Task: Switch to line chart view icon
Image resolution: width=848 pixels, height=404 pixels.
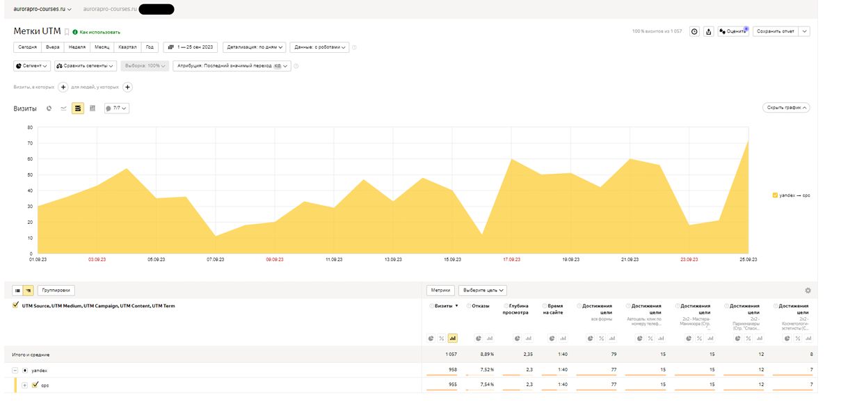Action: pos(63,108)
